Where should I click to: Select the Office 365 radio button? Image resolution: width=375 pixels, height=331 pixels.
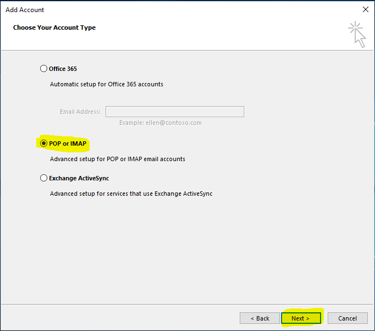pyautogui.click(x=44, y=69)
